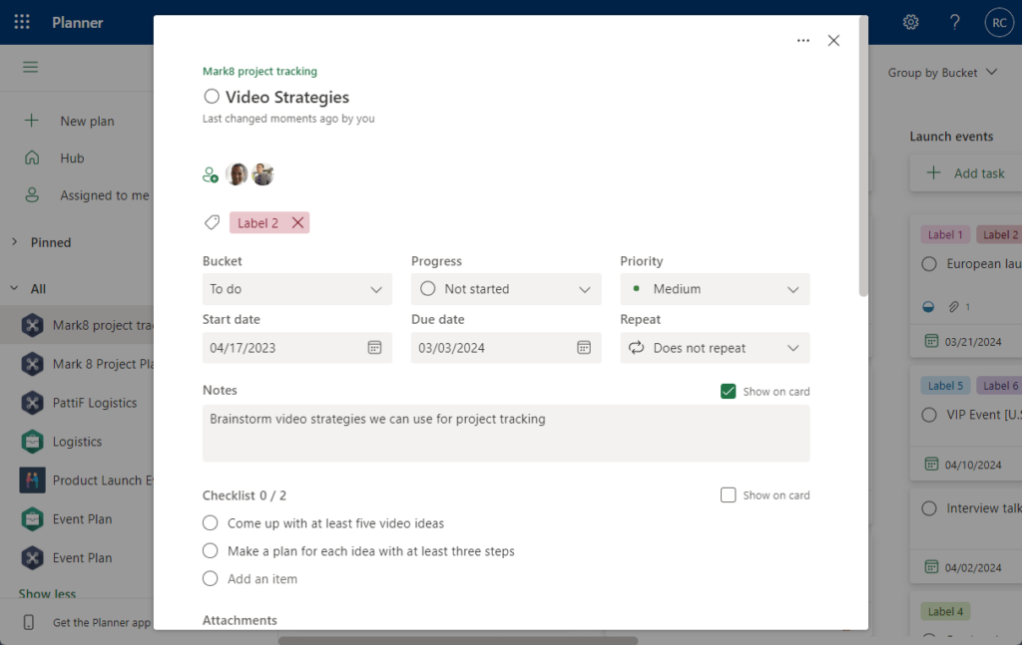Click the circle beside Add an item
1022x645 pixels.
[210, 578]
